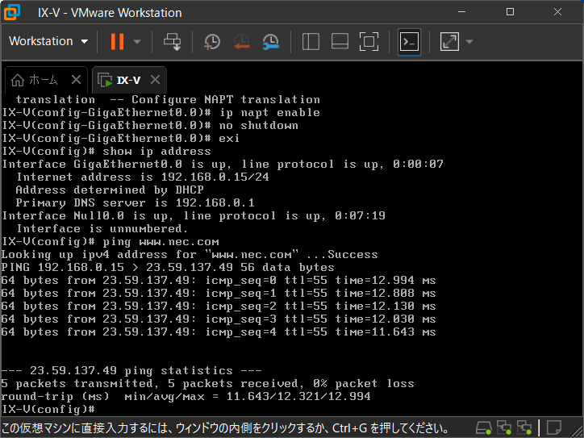Open the snapshot manager
Viewport: 584px width, 438px height.
click(x=271, y=41)
